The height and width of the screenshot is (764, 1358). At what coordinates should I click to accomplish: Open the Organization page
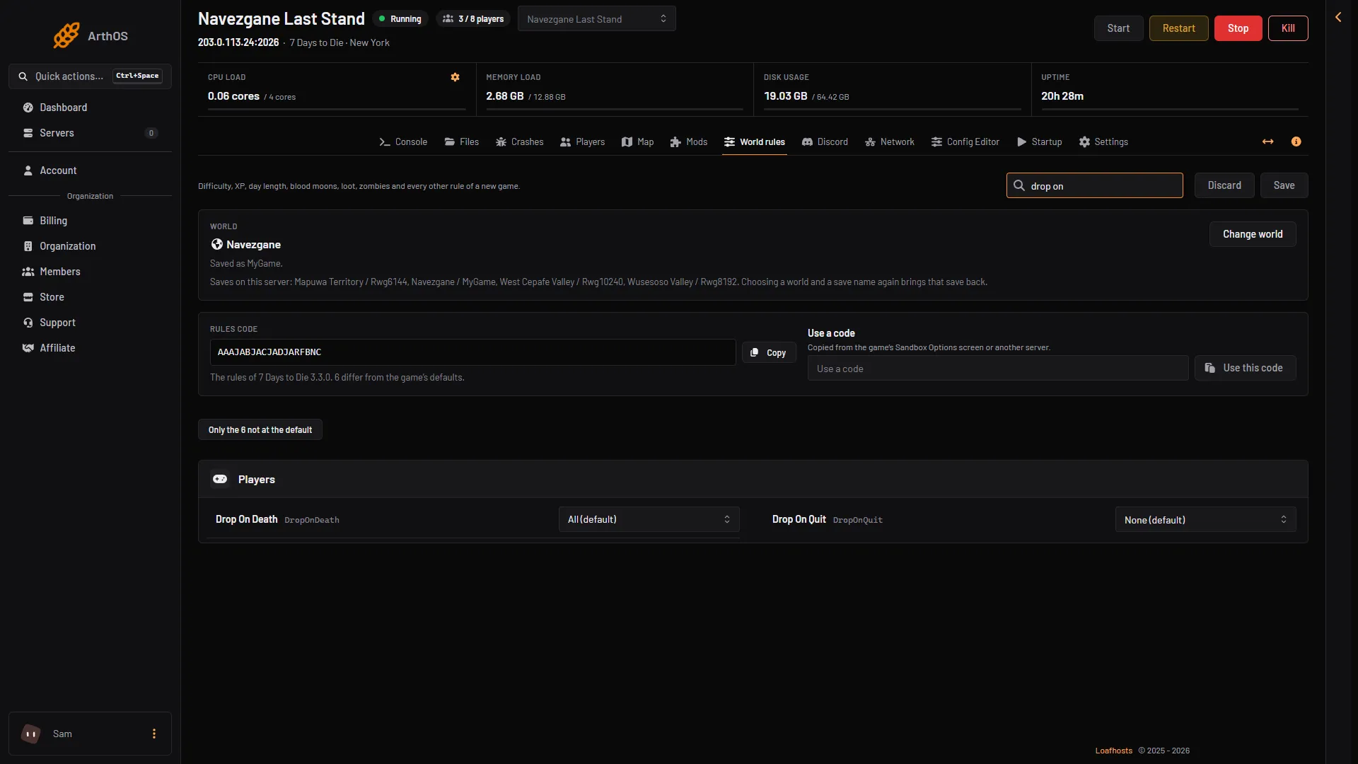point(90,246)
